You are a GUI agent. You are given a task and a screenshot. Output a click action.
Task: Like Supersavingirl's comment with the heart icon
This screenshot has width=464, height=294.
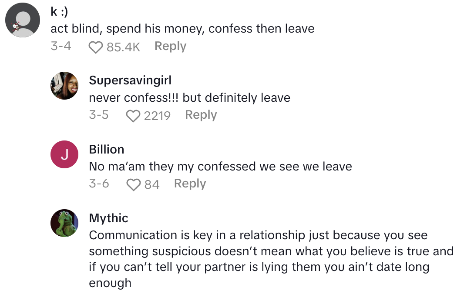coord(133,116)
